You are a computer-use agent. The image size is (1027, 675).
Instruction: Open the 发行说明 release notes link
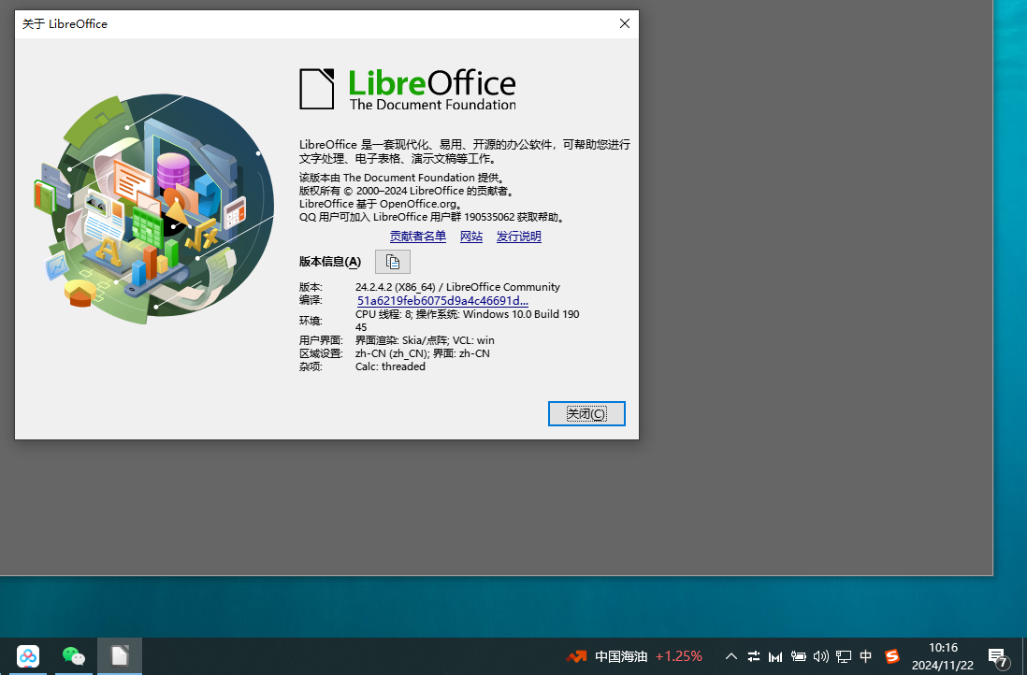pos(519,237)
